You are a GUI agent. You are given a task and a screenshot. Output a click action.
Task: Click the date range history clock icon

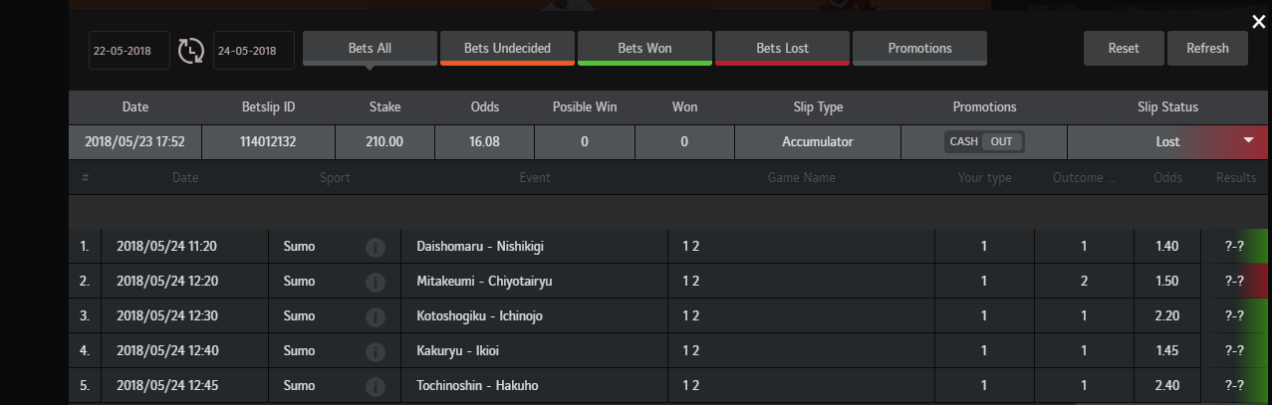click(x=190, y=51)
